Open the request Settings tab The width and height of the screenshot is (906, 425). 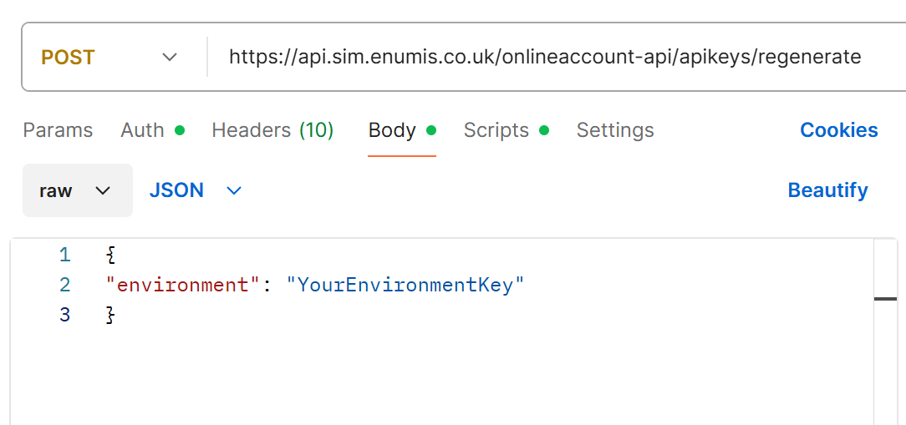tap(615, 130)
